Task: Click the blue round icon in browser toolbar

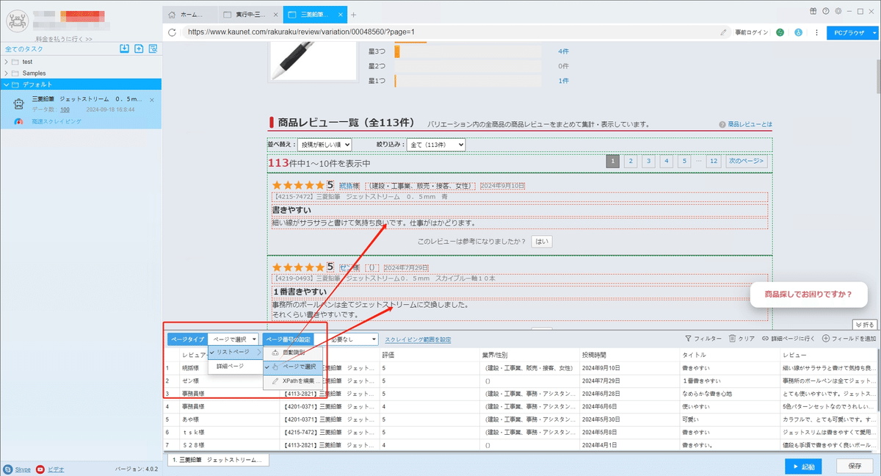Action: click(798, 32)
